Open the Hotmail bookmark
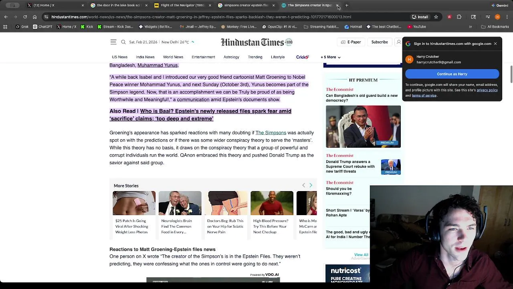Viewport: 513px width, 289px height. point(353,27)
